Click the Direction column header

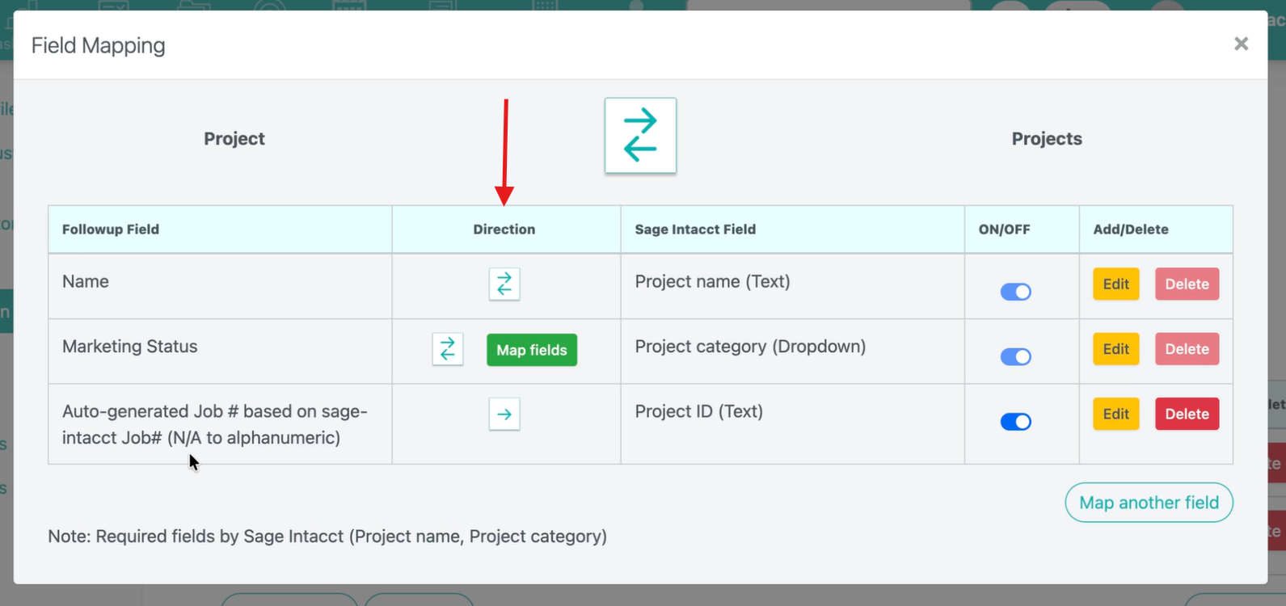click(x=504, y=229)
